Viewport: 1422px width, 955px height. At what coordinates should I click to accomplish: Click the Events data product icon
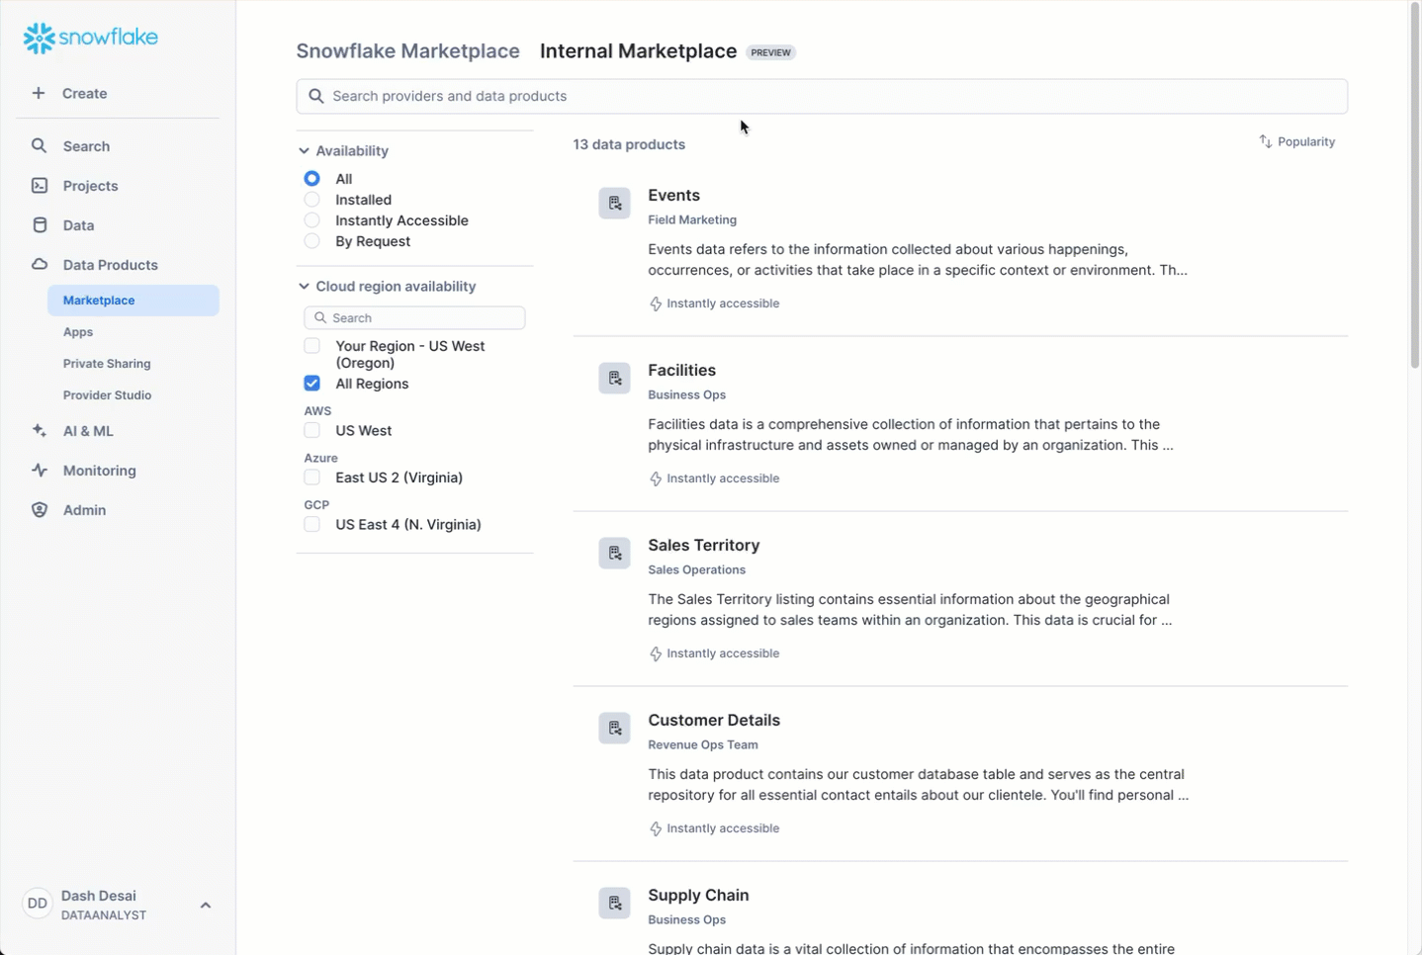[614, 204]
